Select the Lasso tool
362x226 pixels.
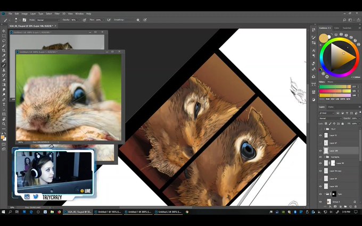click(x=4, y=41)
